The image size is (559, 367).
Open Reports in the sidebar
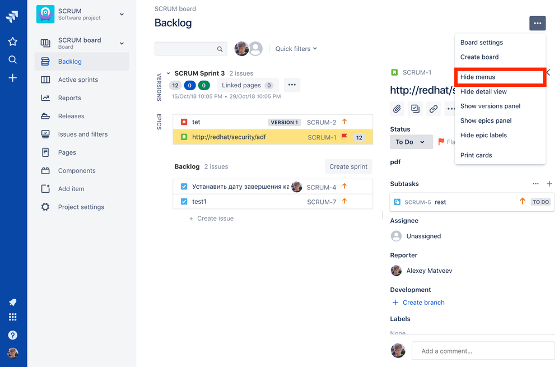(82, 97)
